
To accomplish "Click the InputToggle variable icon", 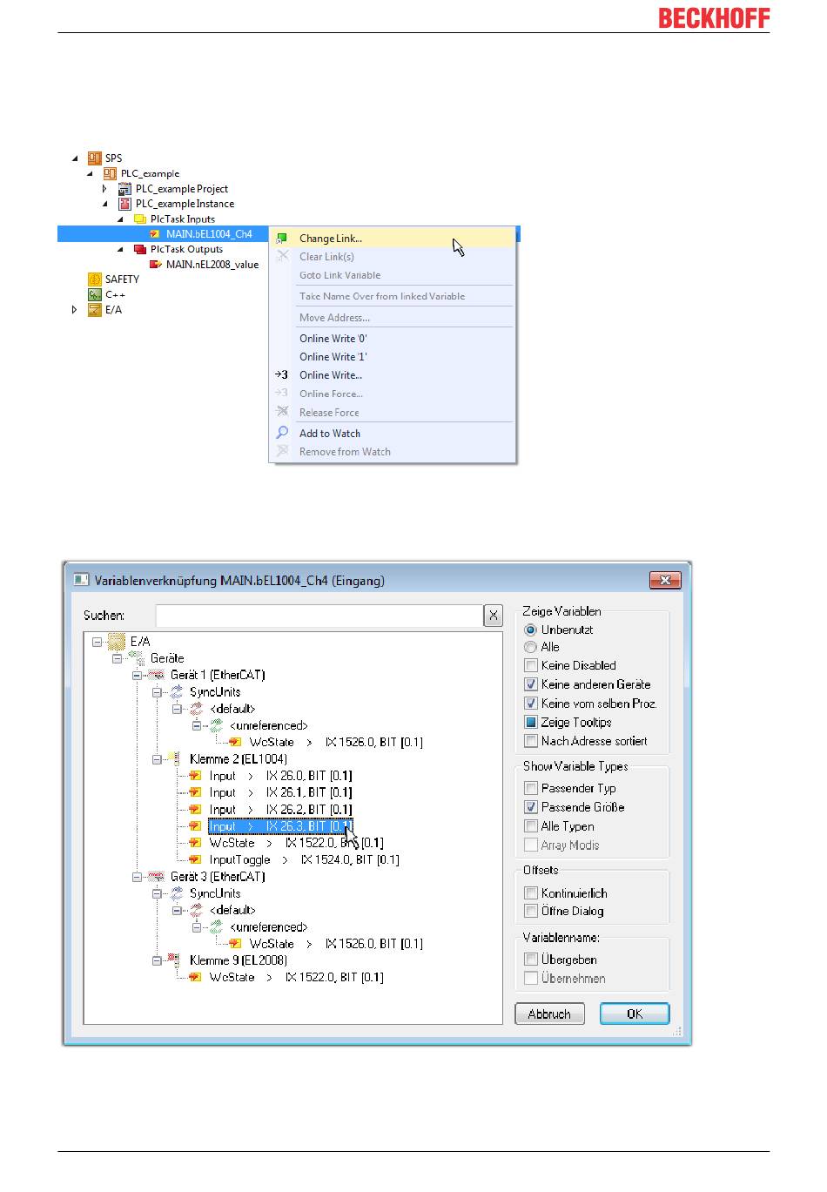I will (196, 859).
